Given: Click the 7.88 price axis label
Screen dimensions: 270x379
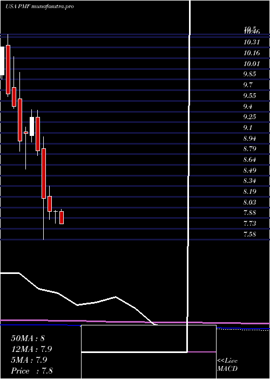Looking at the screenshot, I should [249, 213].
